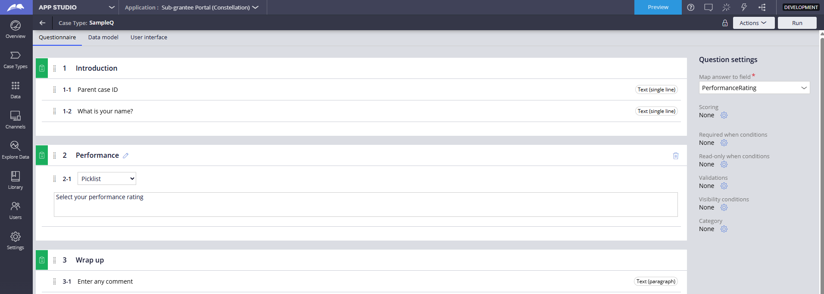Click the lock icon near Actions
Image resolution: width=824 pixels, height=294 pixels.
click(725, 23)
